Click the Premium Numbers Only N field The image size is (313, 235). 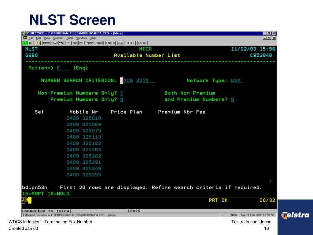tap(122, 99)
